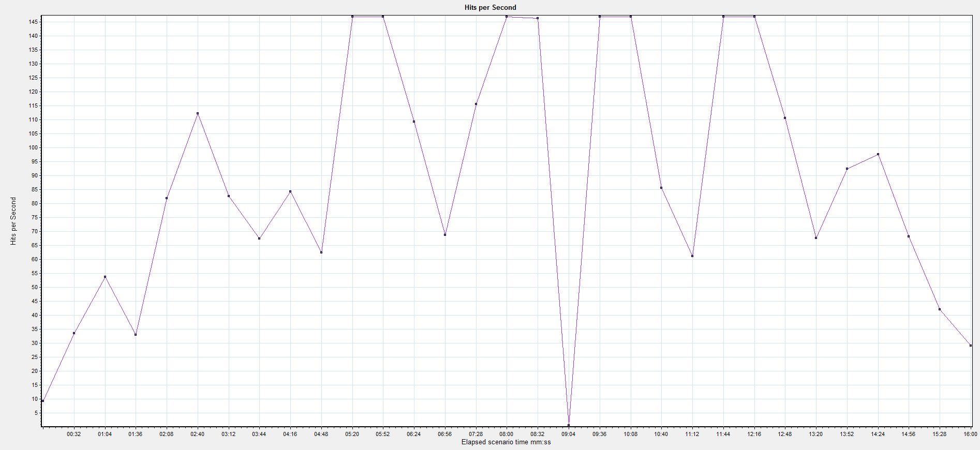Click the first data point at chart start
Image resolution: width=980 pixels, height=450 pixels.
43,401
